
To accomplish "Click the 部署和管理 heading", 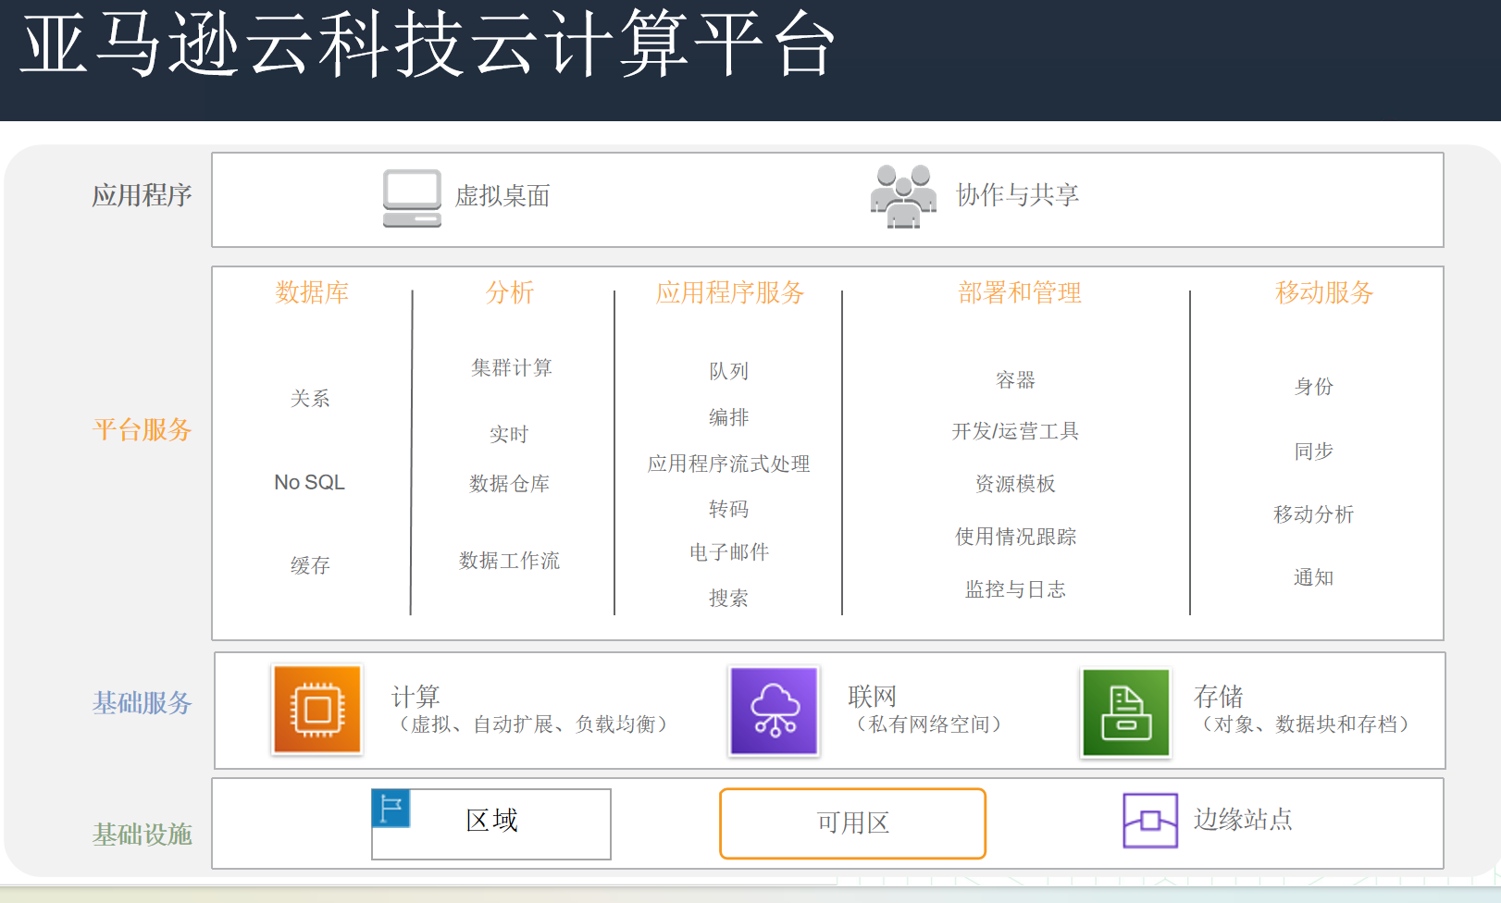I will point(1019,292).
